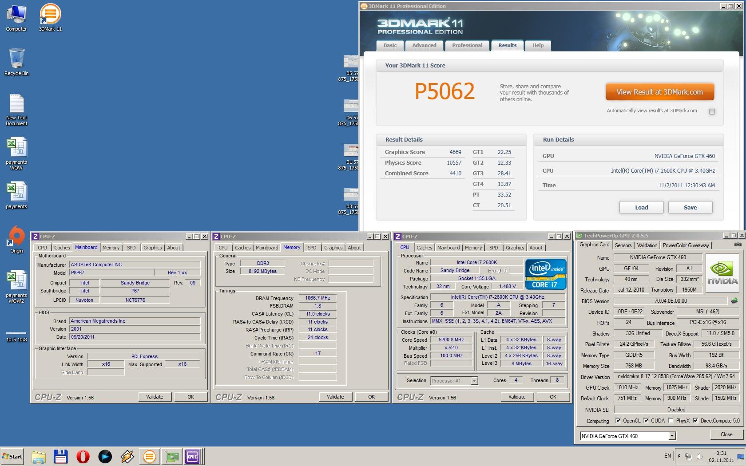Image resolution: width=746 pixels, height=466 pixels.
Task: Open SPD tab in Memory CPU-Z window
Action: (x=312, y=248)
